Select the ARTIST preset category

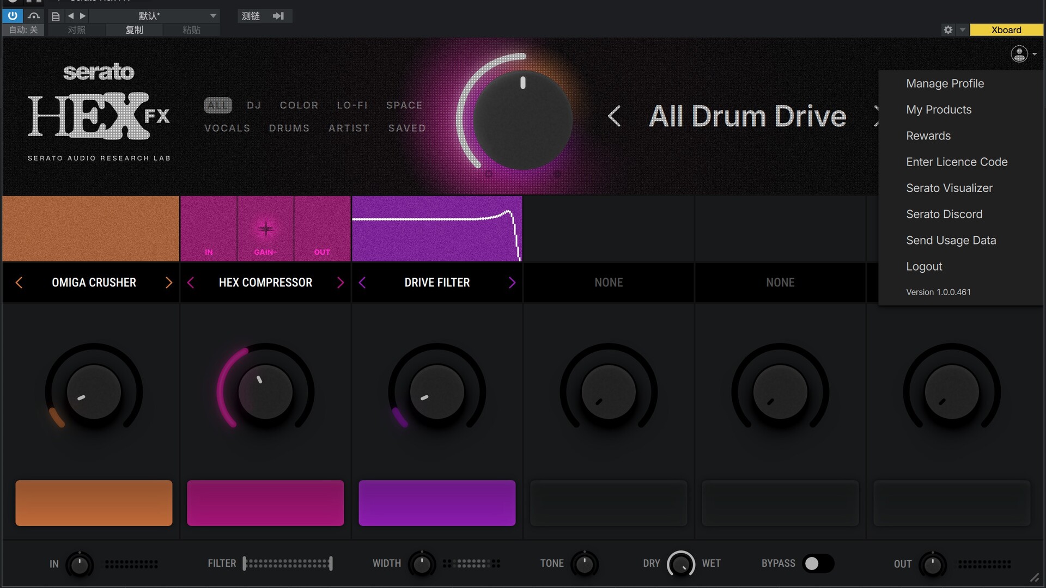(349, 128)
